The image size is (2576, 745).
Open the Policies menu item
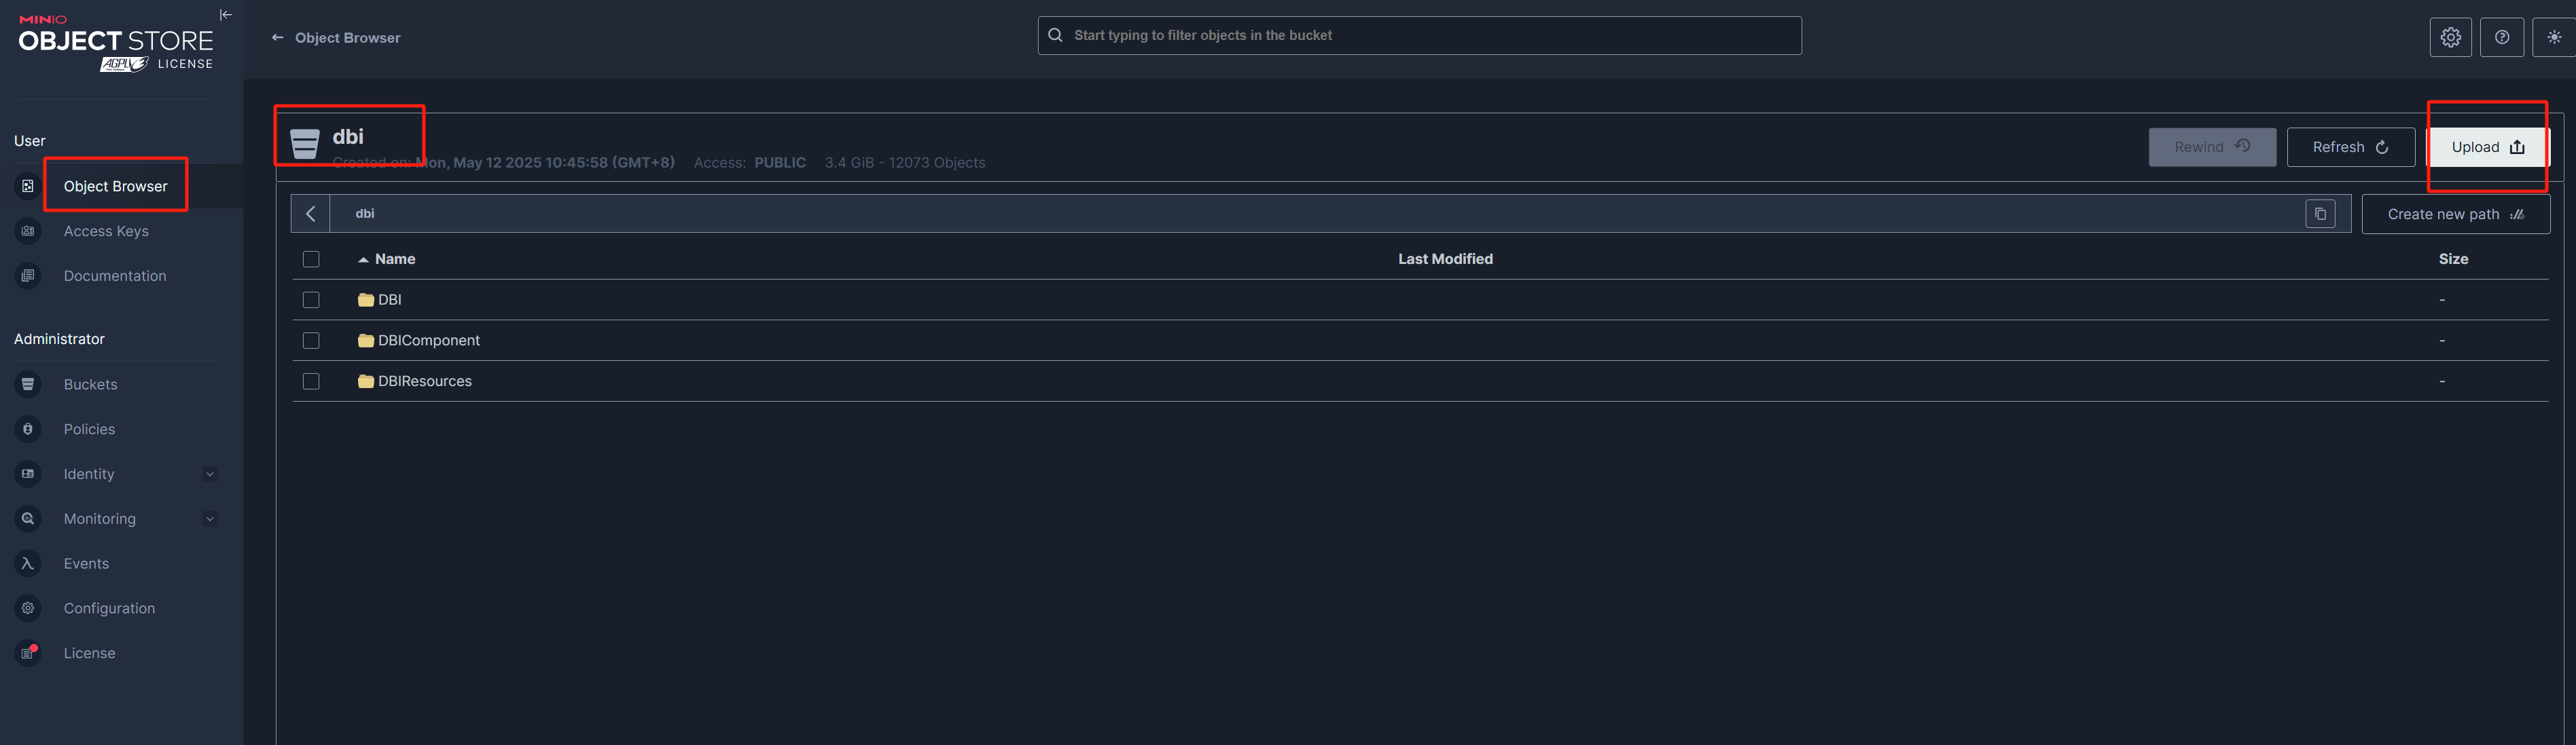89,429
